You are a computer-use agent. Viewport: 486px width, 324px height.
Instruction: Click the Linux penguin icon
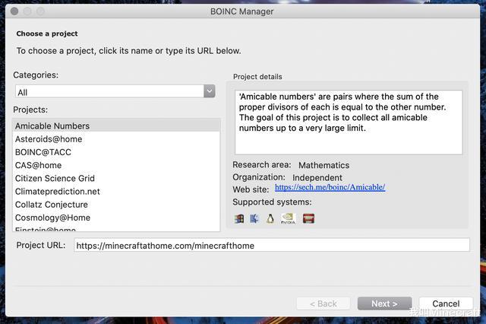(270, 218)
